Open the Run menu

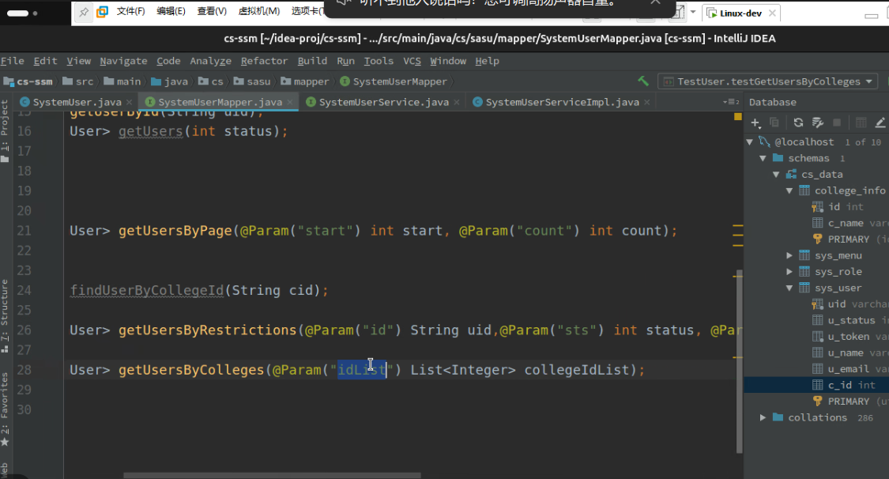coord(345,61)
